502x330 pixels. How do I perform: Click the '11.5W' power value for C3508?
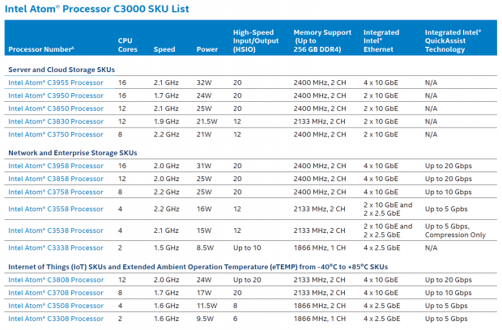click(206, 306)
